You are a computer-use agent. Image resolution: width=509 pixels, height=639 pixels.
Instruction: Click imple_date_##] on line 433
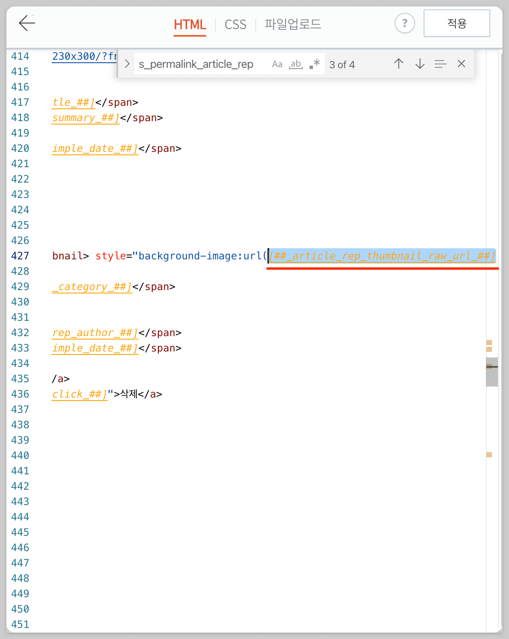[95, 348]
